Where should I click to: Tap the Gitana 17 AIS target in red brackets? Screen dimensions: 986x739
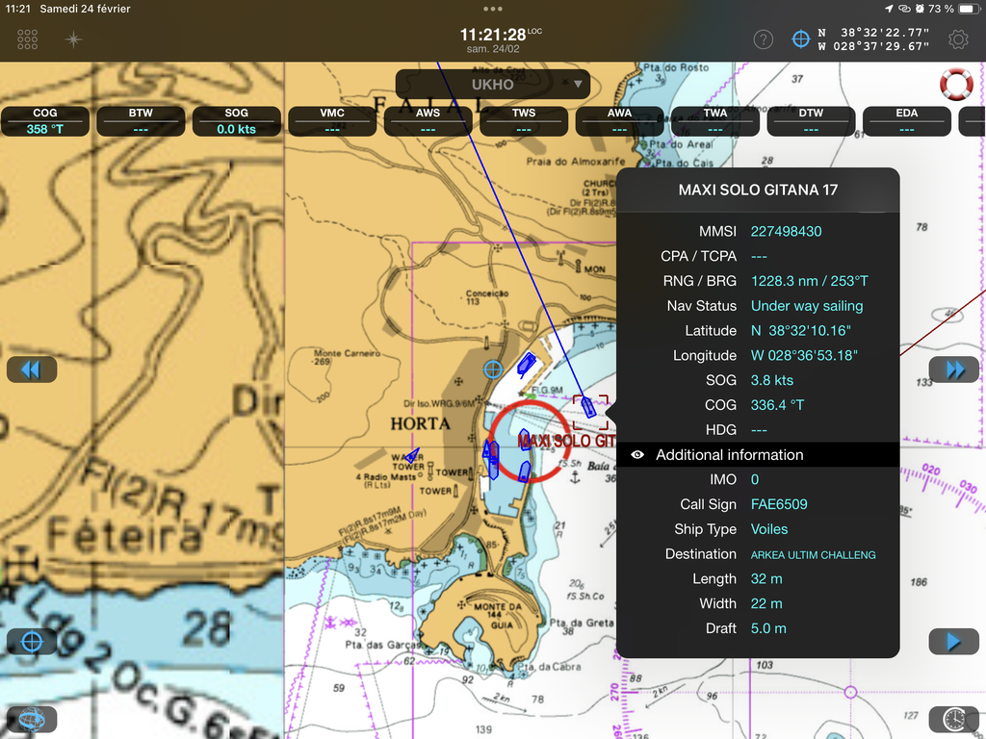[588, 407]
